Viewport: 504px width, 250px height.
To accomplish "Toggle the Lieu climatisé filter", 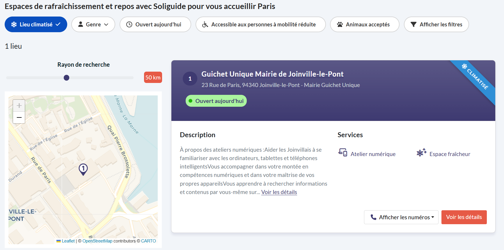I will pos(36,24).
